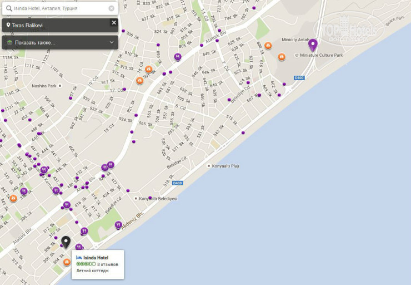Select restaurant marker beside Akdeniz Blv. park
Viewport: 411px width, 285px height.
118,225
